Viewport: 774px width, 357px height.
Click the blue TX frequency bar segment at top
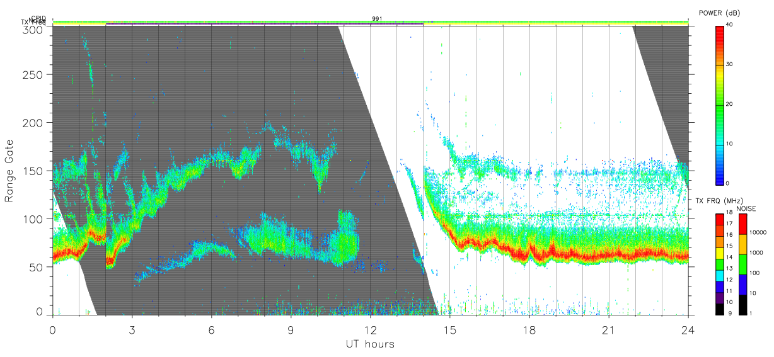(x=264, y=24)
